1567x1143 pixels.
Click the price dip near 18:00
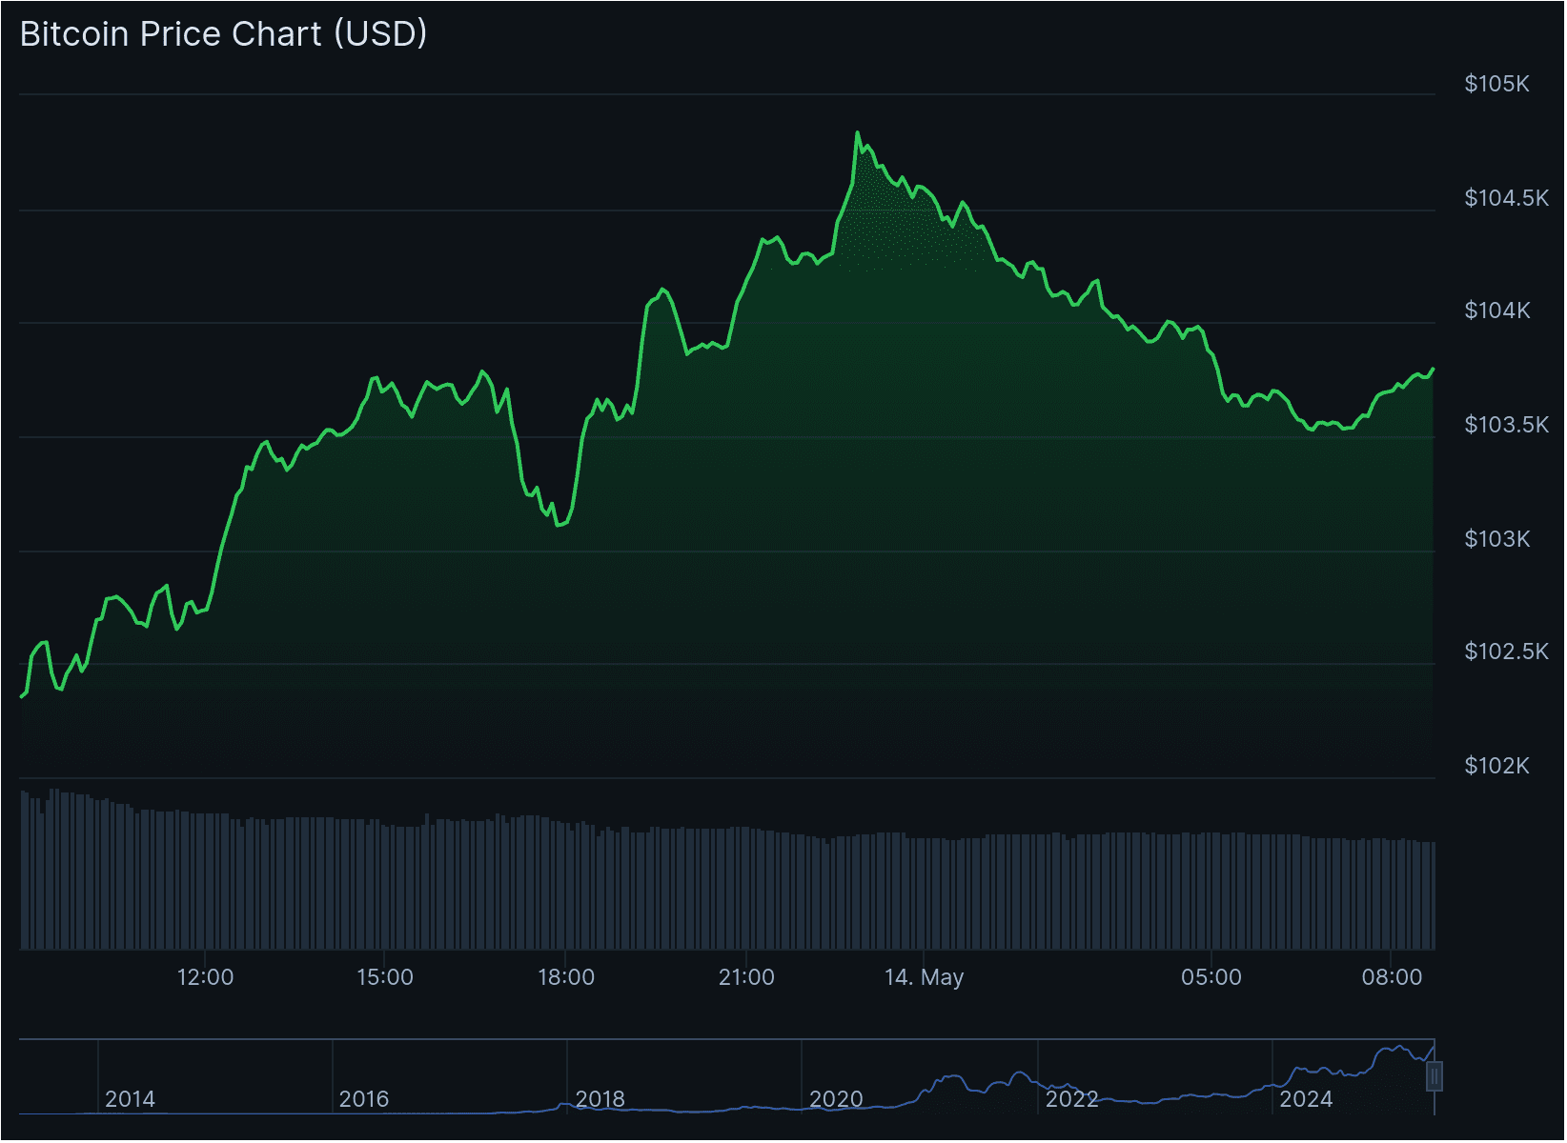[559, 525]
